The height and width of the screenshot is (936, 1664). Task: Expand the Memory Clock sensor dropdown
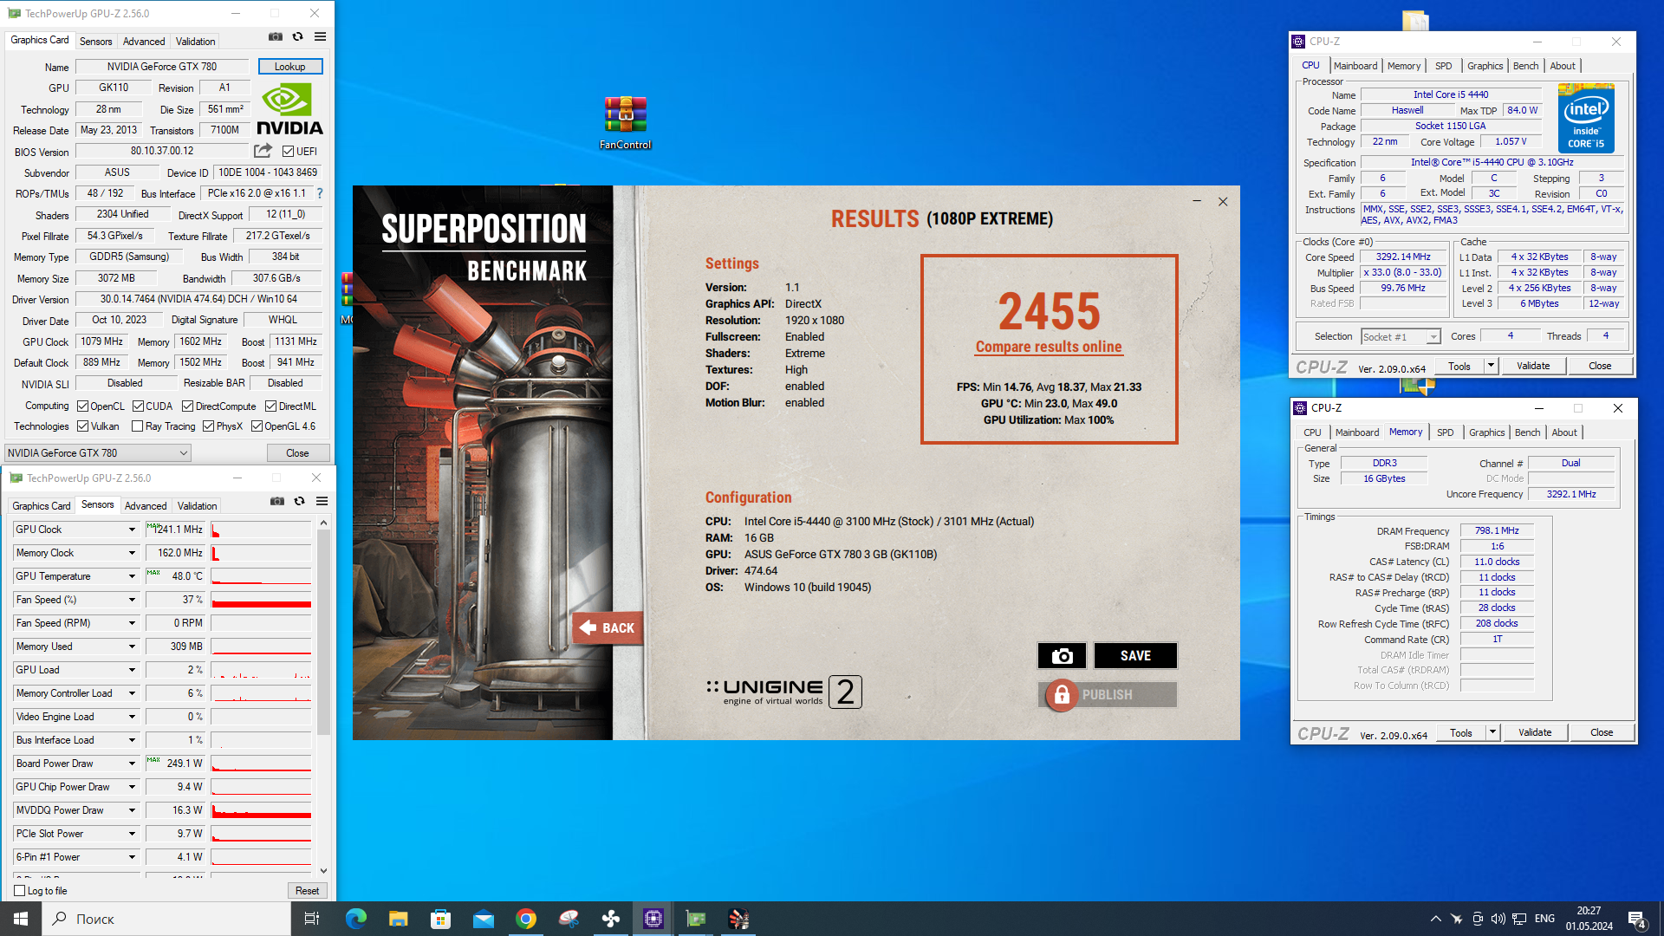[132, 553]
